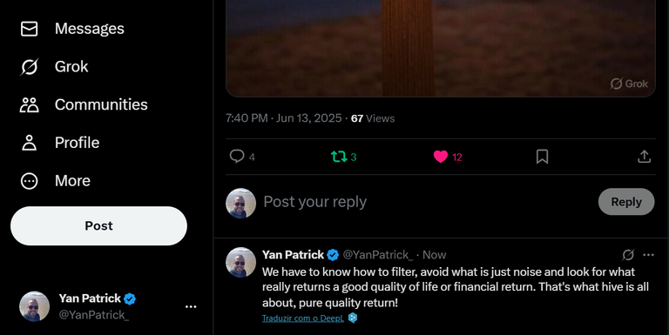This screenshot has width=669, height=335.
Task: Expand the More menu in sidebar
Action: pos(56,181)
